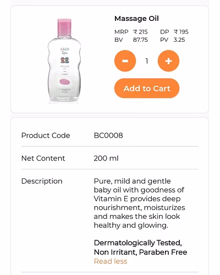Image resolution: width=220 pixels, height=275 pixels.
Task: Select the 200 ml net content value
Action: (x=106, y=158)
